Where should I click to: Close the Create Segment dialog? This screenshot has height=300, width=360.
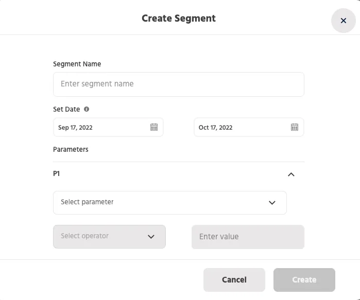point(343,21)
